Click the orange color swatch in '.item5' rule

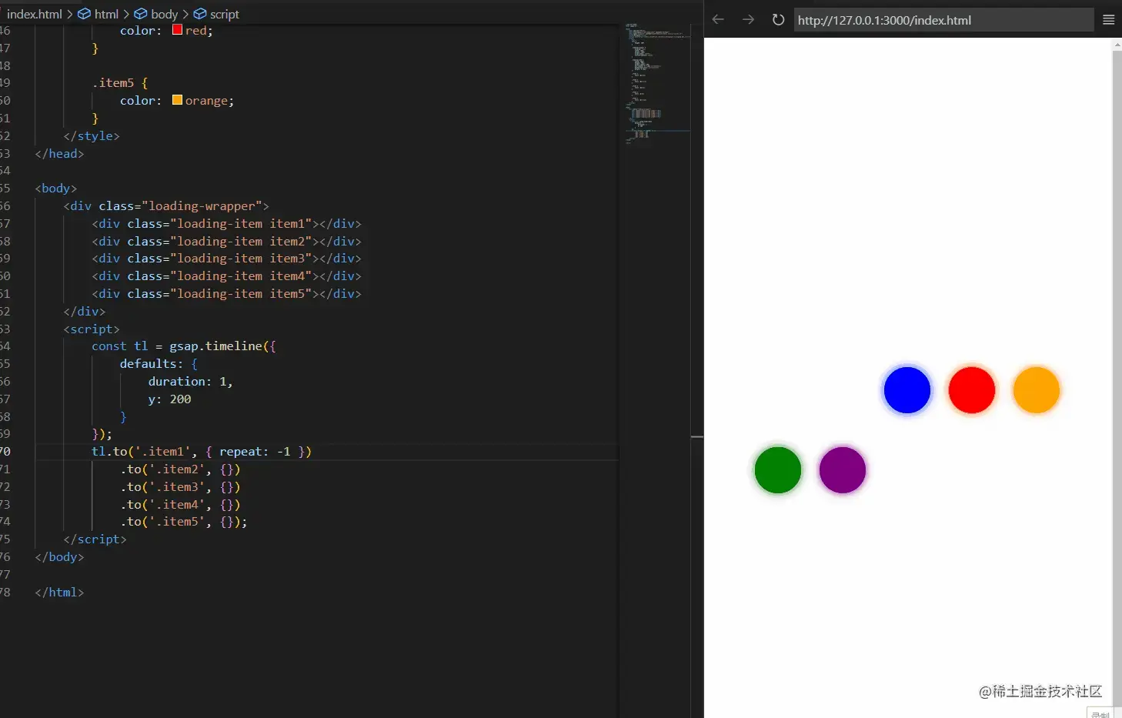tap(176, 99)
